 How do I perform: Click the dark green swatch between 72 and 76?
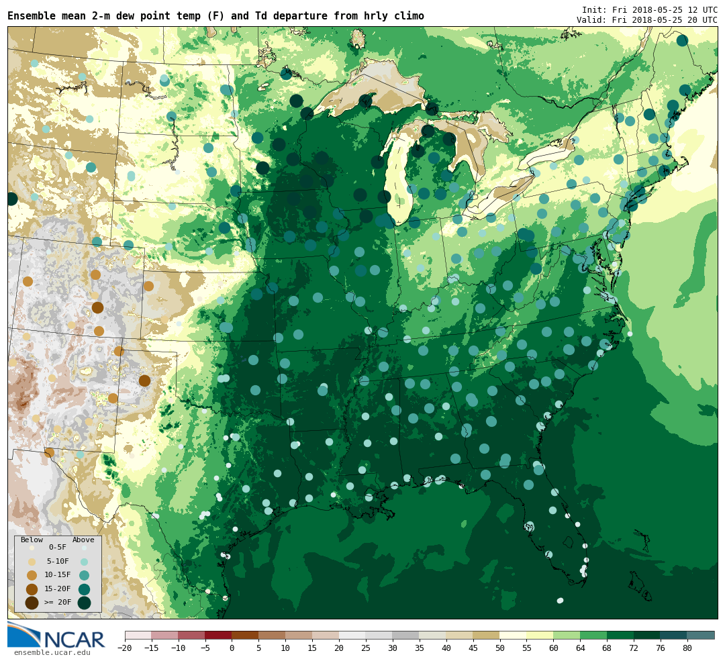point(647,635)
